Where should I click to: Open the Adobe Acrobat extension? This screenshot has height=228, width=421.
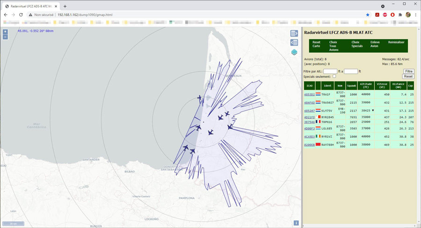pos(377,15)
